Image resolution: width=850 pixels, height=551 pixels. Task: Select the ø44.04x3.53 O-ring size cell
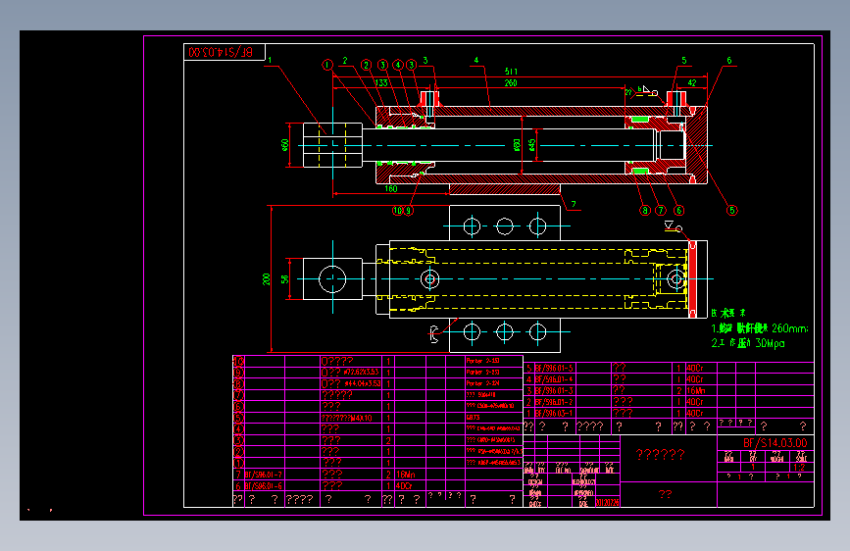pyautogui.click(x=351, y=383)
